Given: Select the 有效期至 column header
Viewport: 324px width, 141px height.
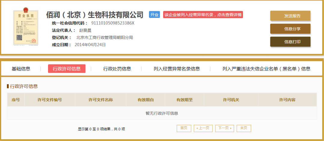Looking at the screenshot, I should coord(184,100).
